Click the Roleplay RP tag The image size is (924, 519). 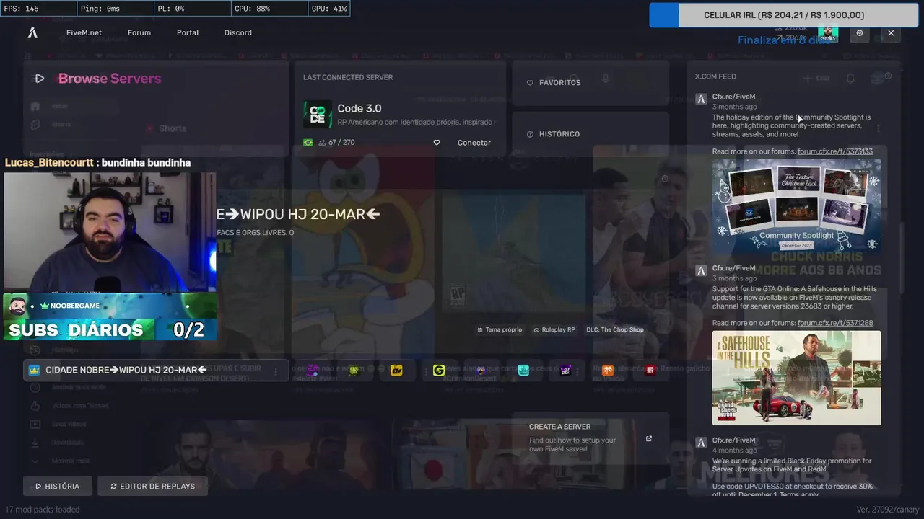(554, 330)
